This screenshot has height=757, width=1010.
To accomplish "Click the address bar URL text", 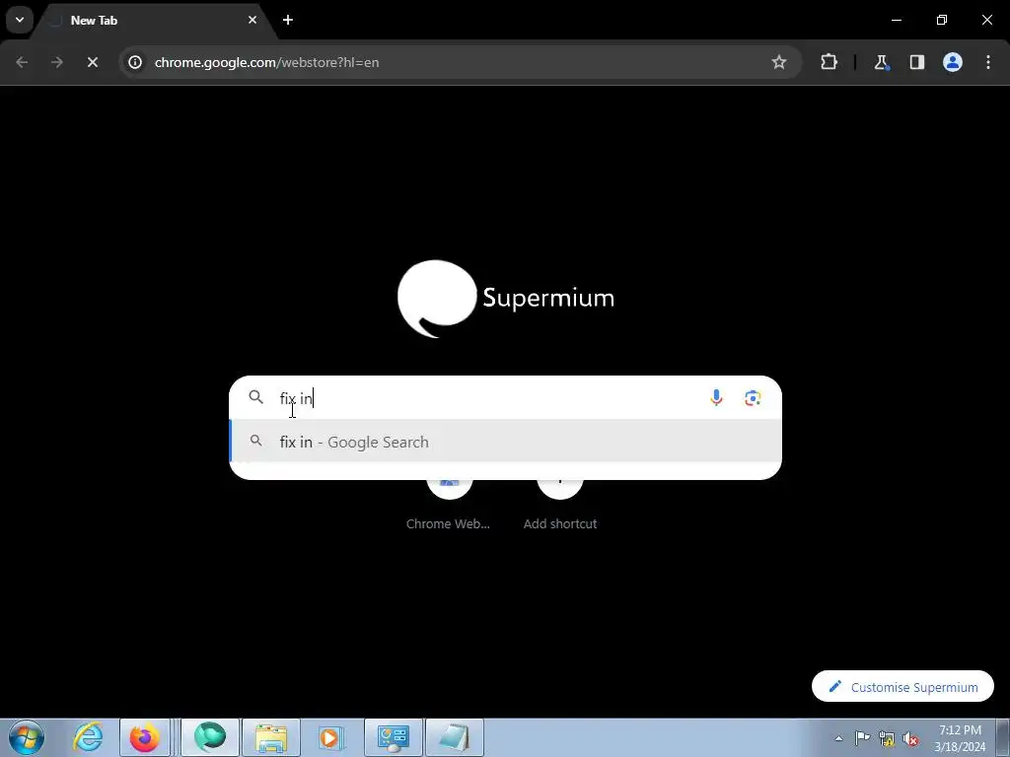I will tap(266, 62).
